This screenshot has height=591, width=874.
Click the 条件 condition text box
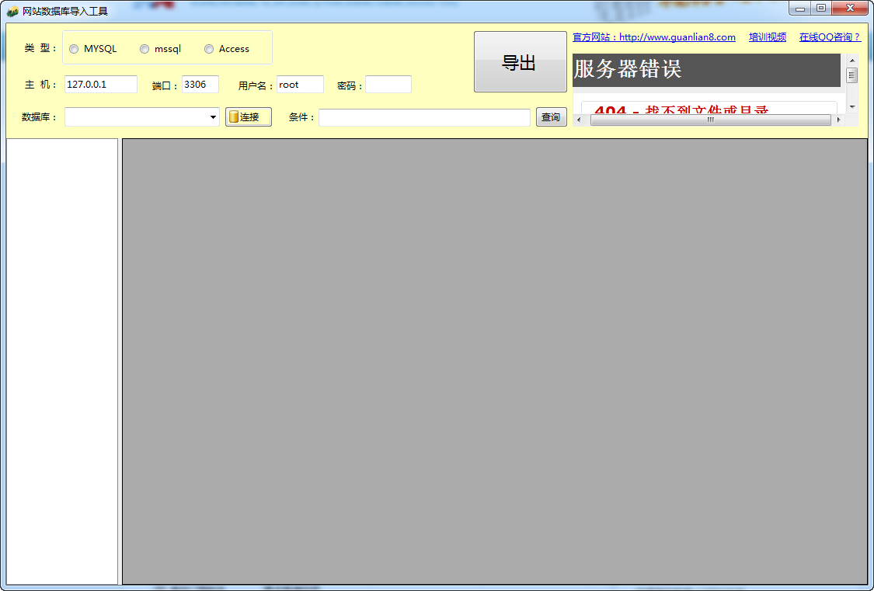(424, 117)
